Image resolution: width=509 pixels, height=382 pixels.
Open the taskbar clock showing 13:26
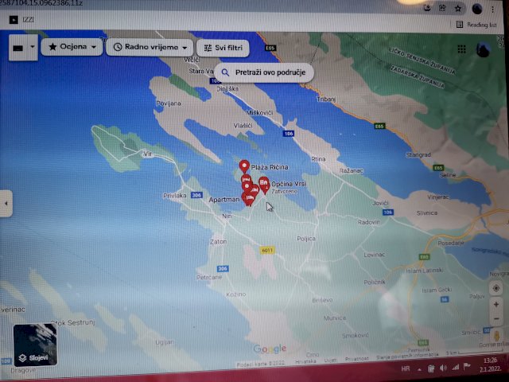click(x=490, y=364)
